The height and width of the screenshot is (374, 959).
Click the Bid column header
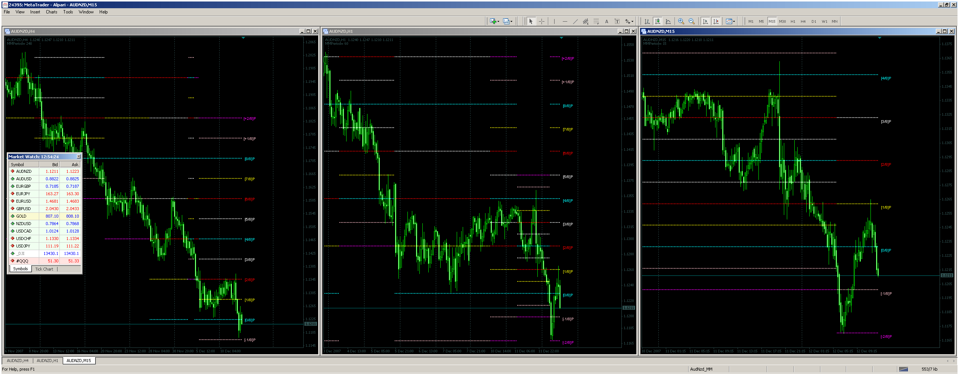pos(49,165)
